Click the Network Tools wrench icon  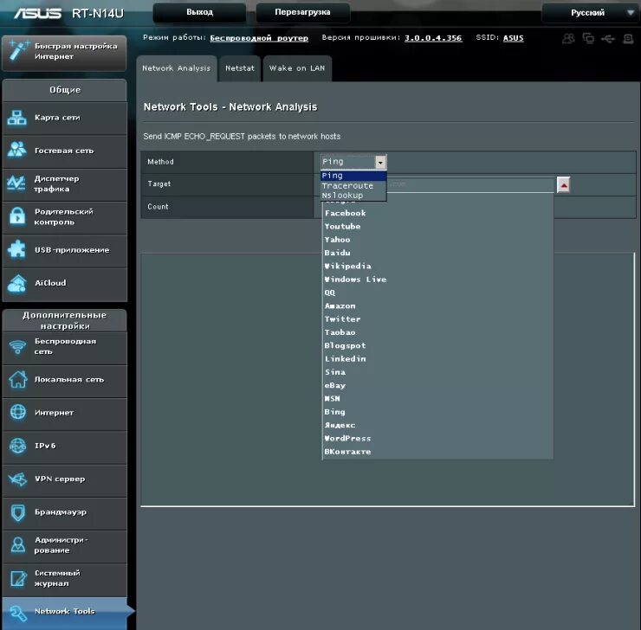click(18, 614)
